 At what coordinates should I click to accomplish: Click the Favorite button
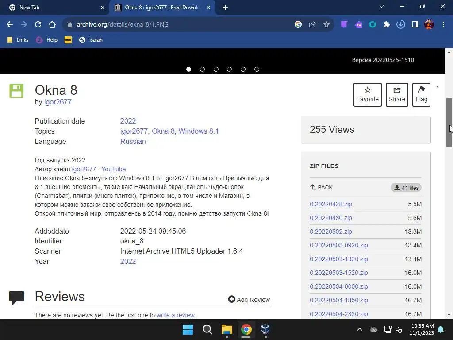(368, 95)
